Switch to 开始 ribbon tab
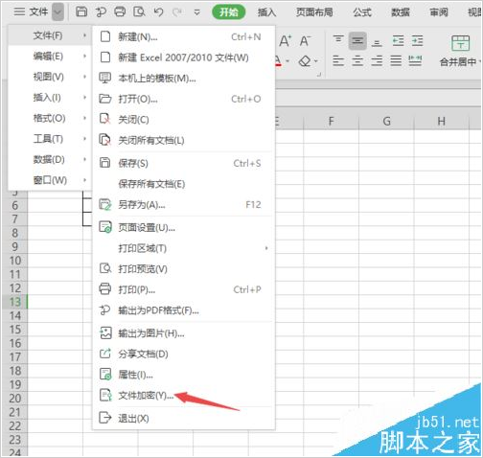The height and width of the screenshot is (458, 483). (229, 12)
